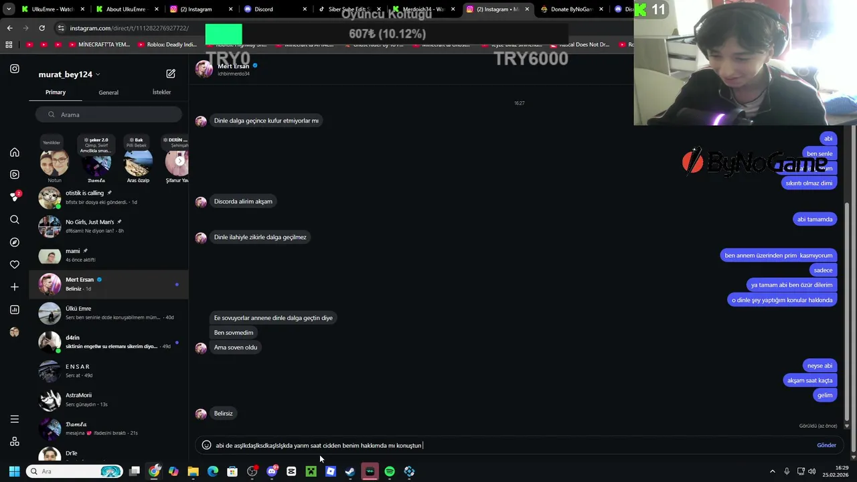Select Mert Ersan conversation in list
This screenshot has width=857, height=482.
tap(108, 284)
